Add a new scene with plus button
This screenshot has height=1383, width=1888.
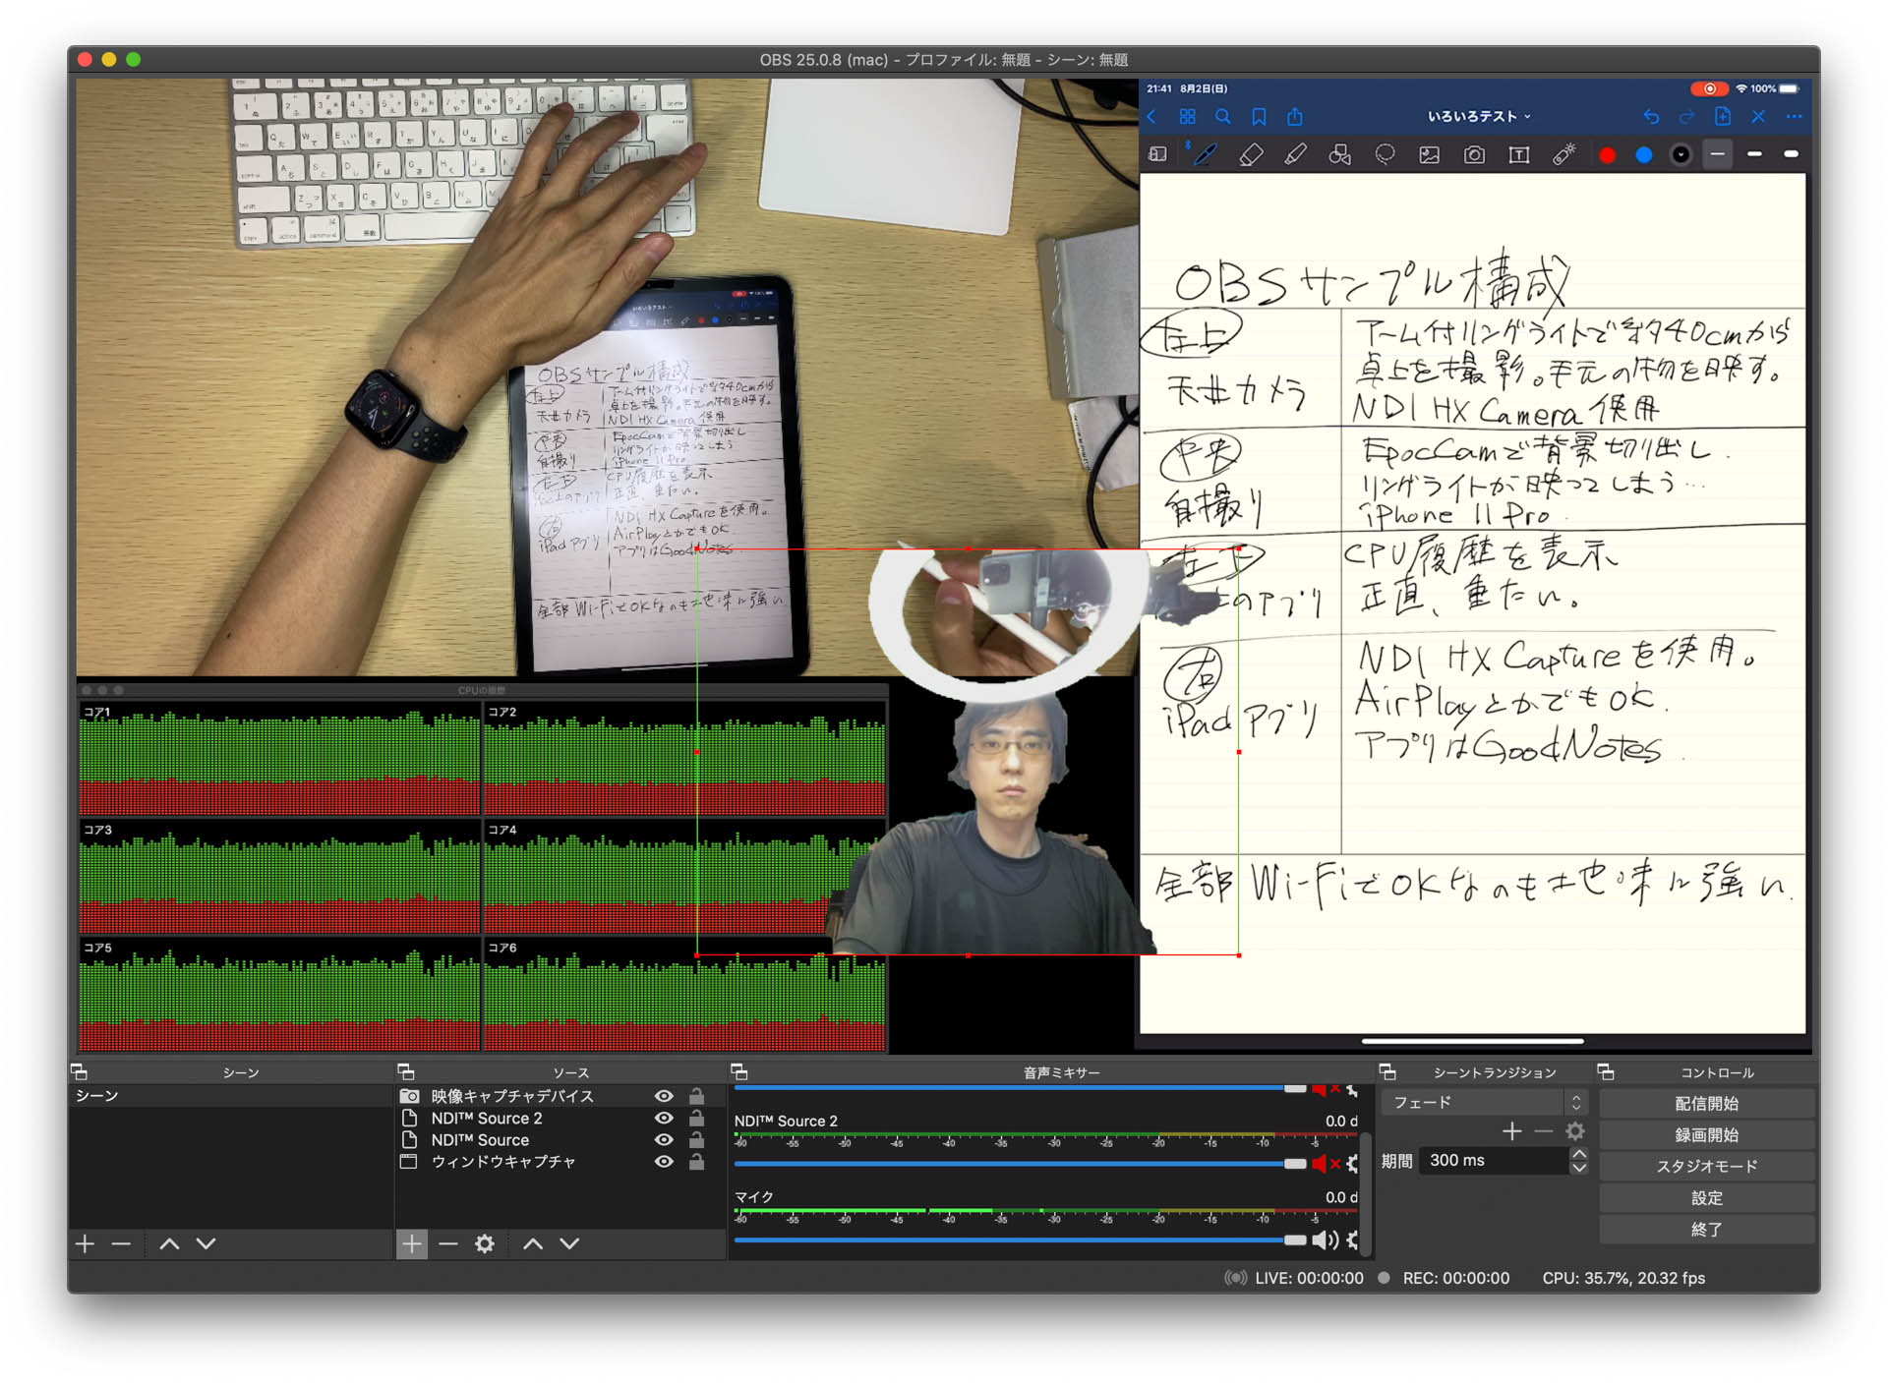point(86,1243)
